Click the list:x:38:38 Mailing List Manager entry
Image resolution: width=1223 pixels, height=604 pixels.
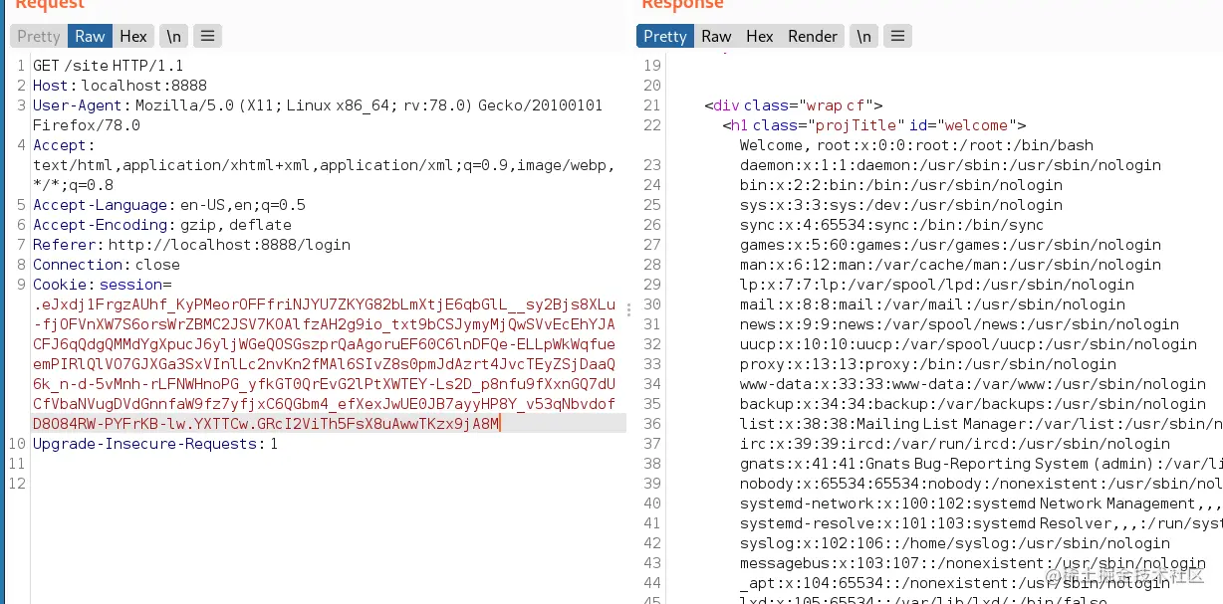981,424
